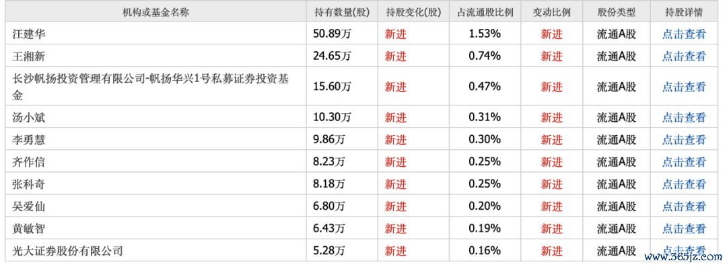Viewport: 727px width, 267px height.
Task: Open 点击查看 link for 王湘新
Action: (x=684, y=56)
